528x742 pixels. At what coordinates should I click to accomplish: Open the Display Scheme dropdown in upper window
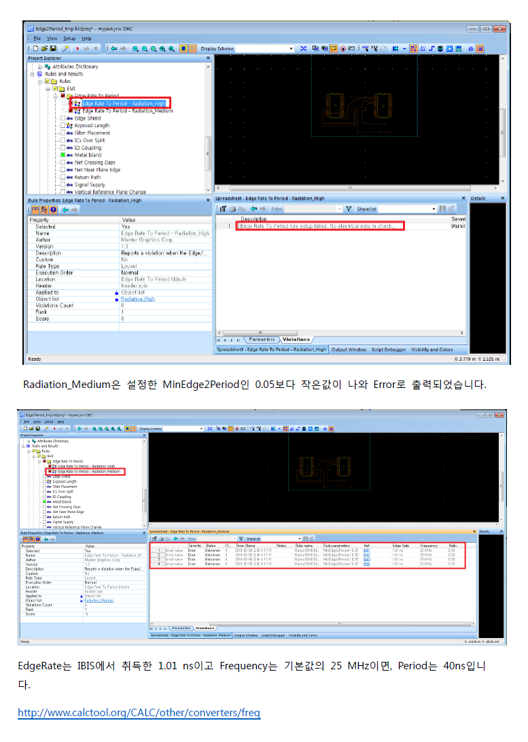tap(292, 49)
